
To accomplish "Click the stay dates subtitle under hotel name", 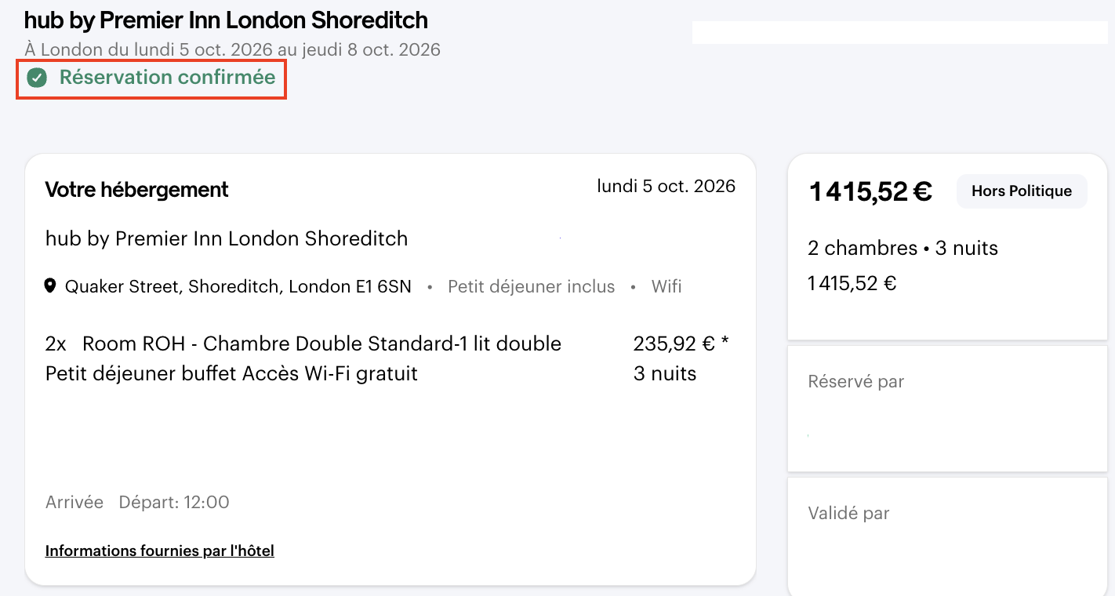I will [232, 50].
